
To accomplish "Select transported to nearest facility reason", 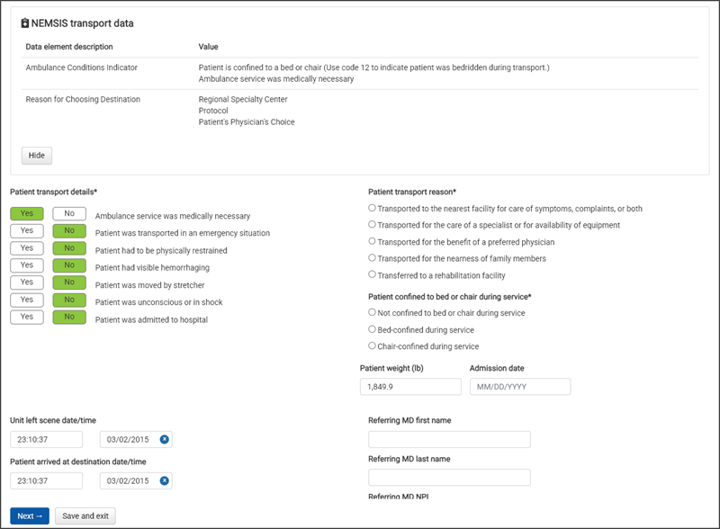I will pyautogui.click(x=373, y=208).
